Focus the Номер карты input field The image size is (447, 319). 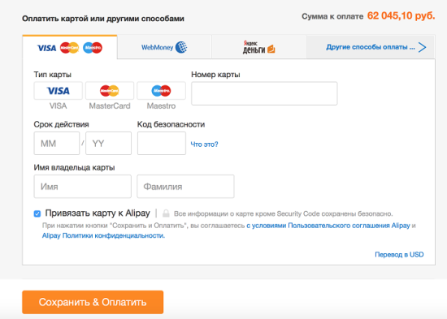click(x=264, y=93)
